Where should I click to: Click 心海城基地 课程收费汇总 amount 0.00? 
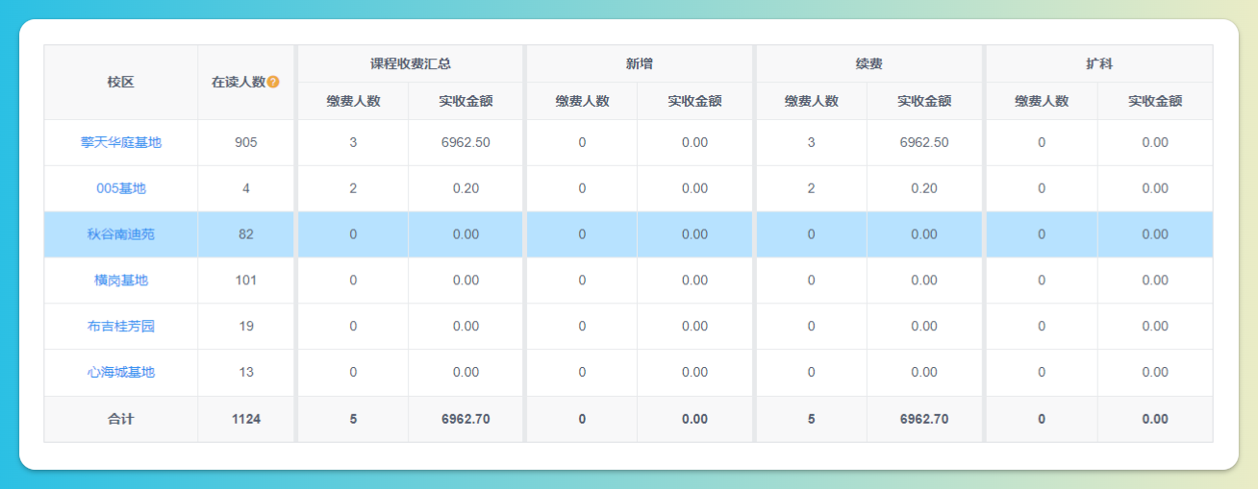(466, 373)
